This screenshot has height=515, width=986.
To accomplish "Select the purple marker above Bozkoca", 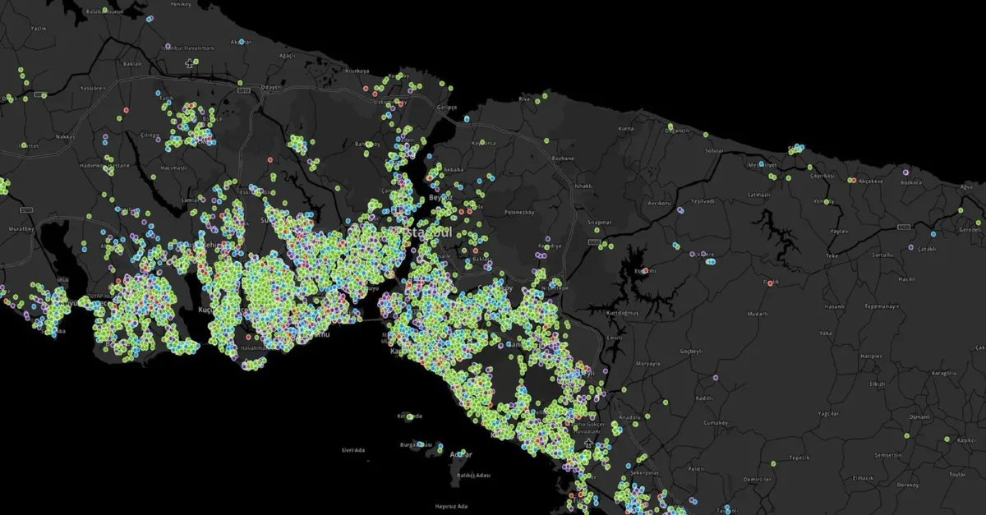I will pos(905,173).
